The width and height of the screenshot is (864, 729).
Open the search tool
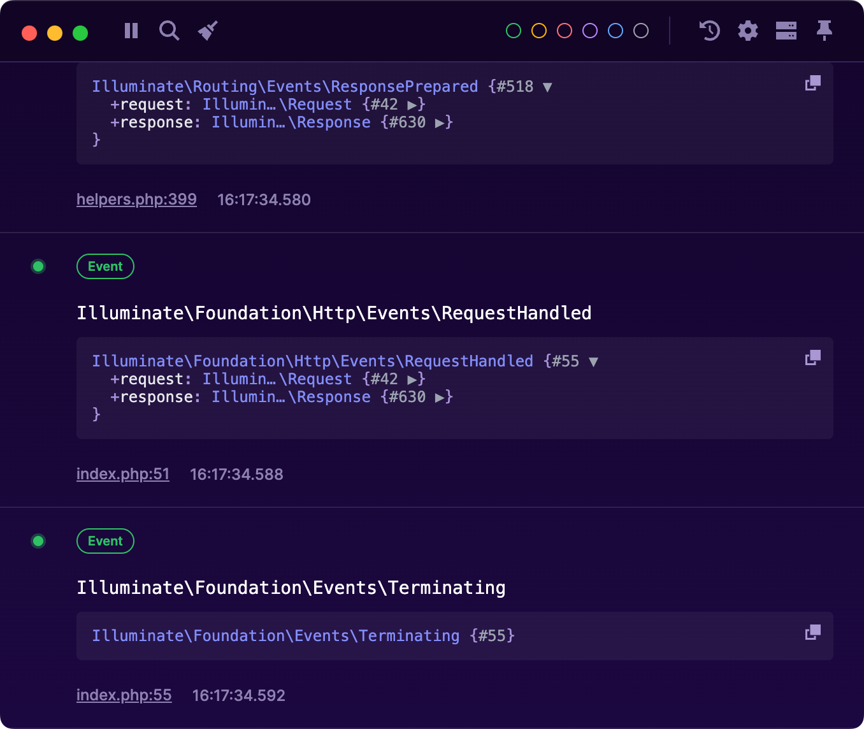coord(169,31)
